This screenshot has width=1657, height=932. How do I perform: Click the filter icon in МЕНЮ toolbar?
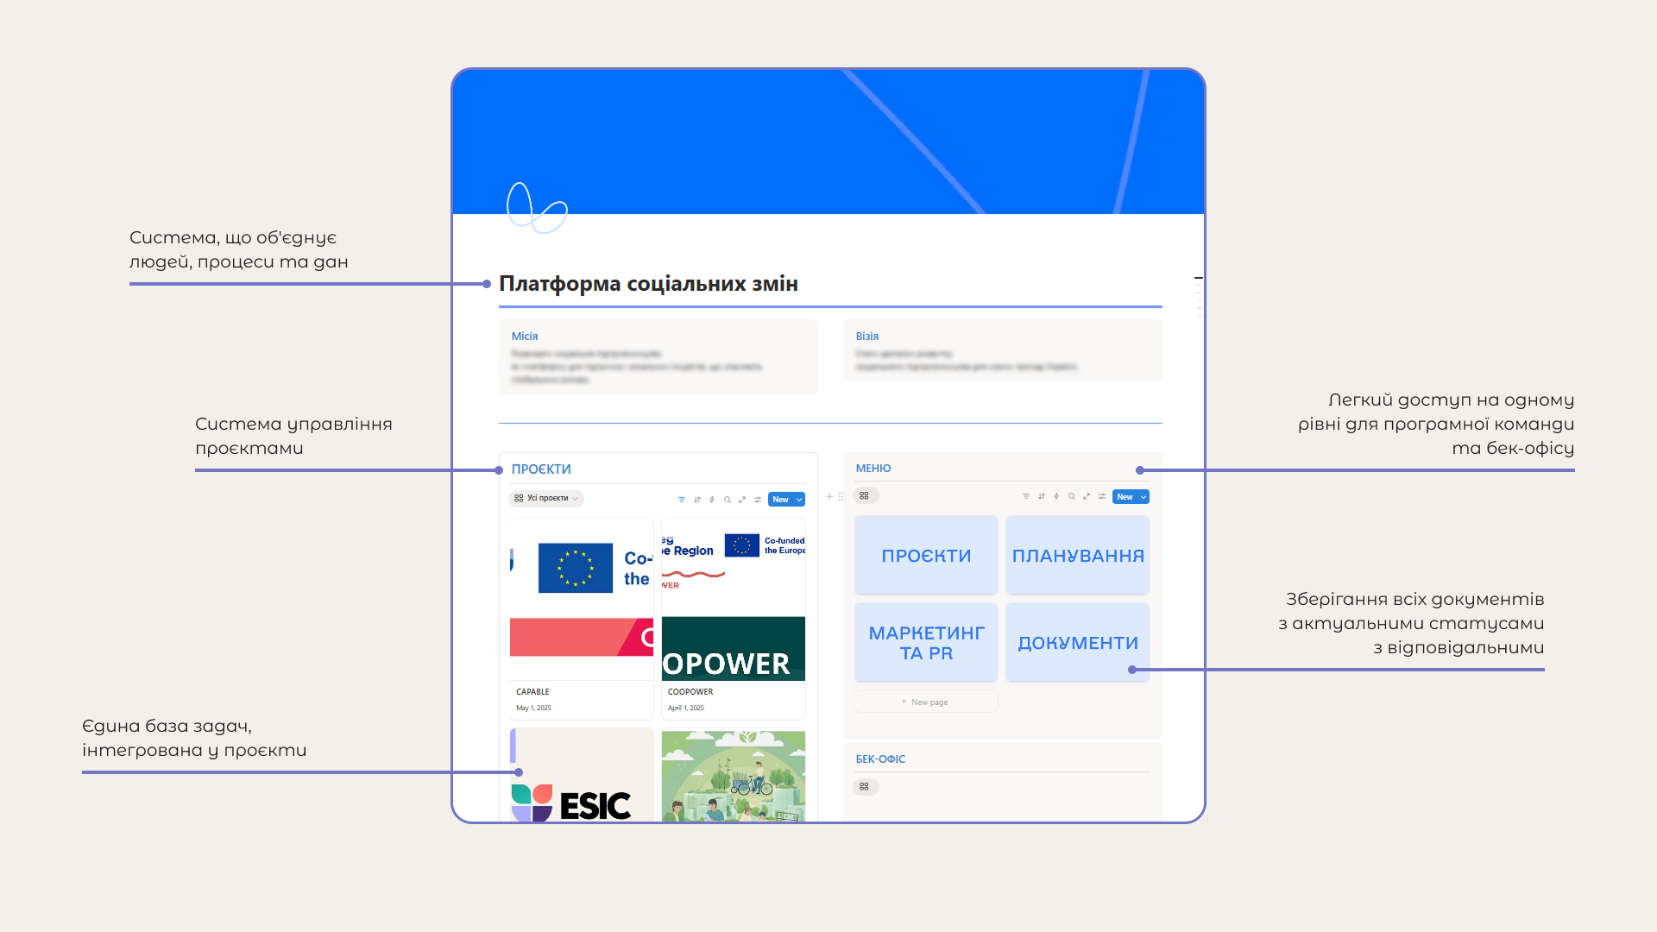click(x=1026, y=496)
